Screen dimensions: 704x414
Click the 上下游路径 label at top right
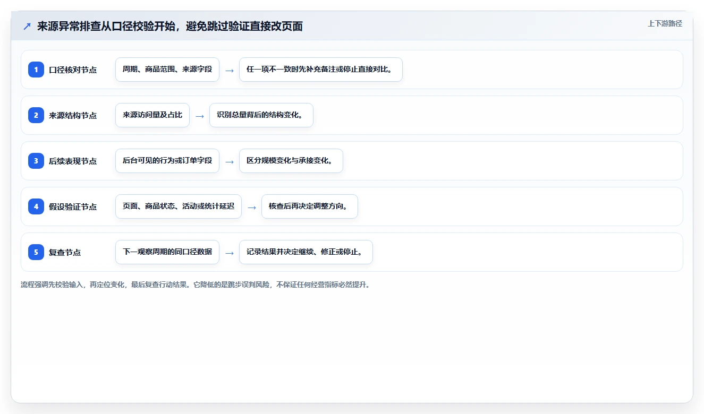coord(665,23)
